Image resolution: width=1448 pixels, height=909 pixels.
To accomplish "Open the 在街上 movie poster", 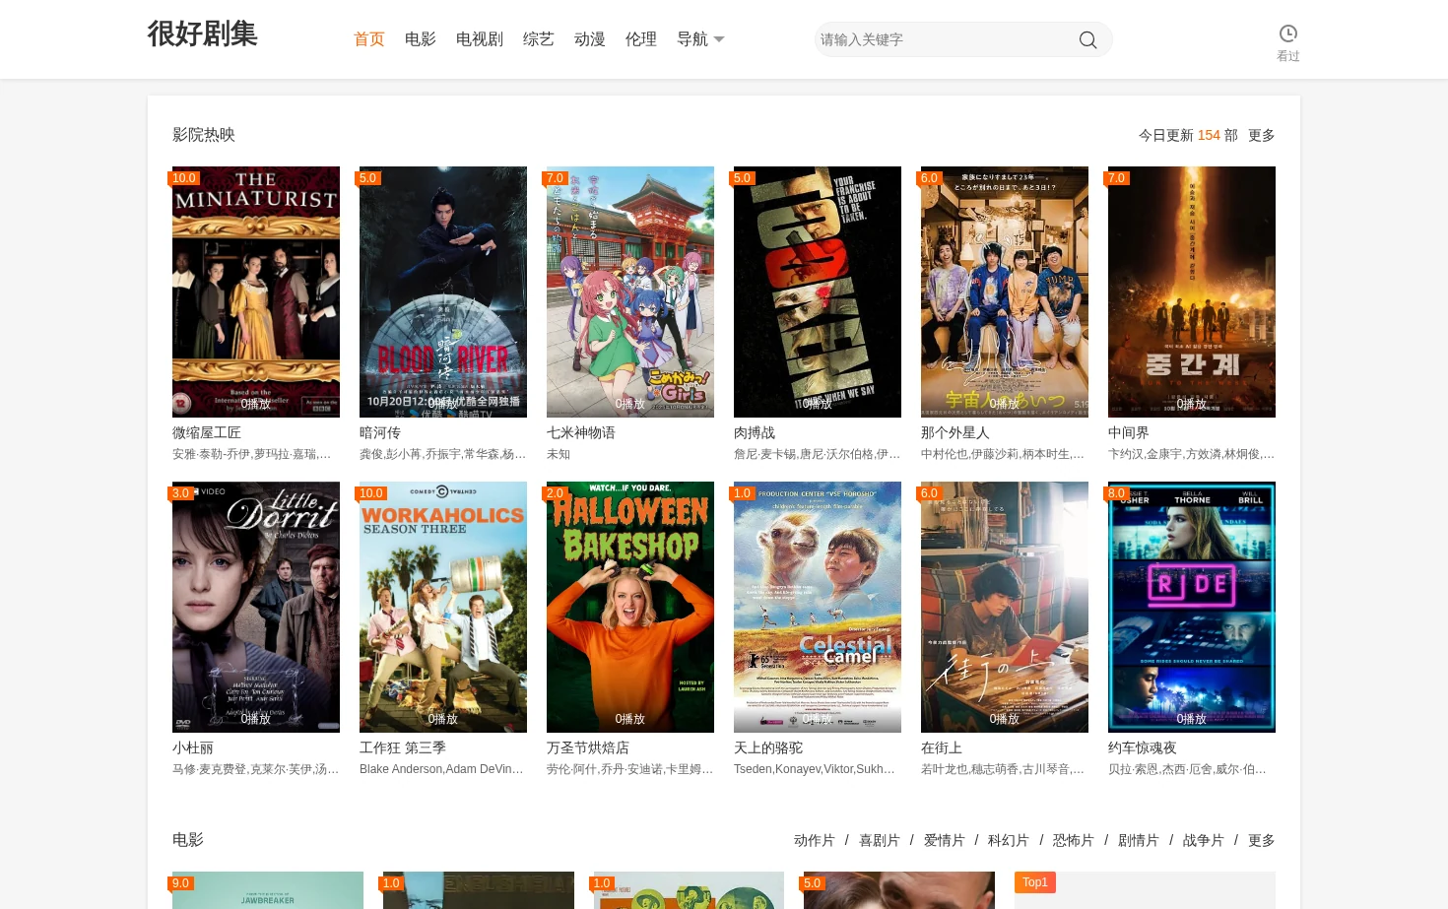I will [1005, 607].
